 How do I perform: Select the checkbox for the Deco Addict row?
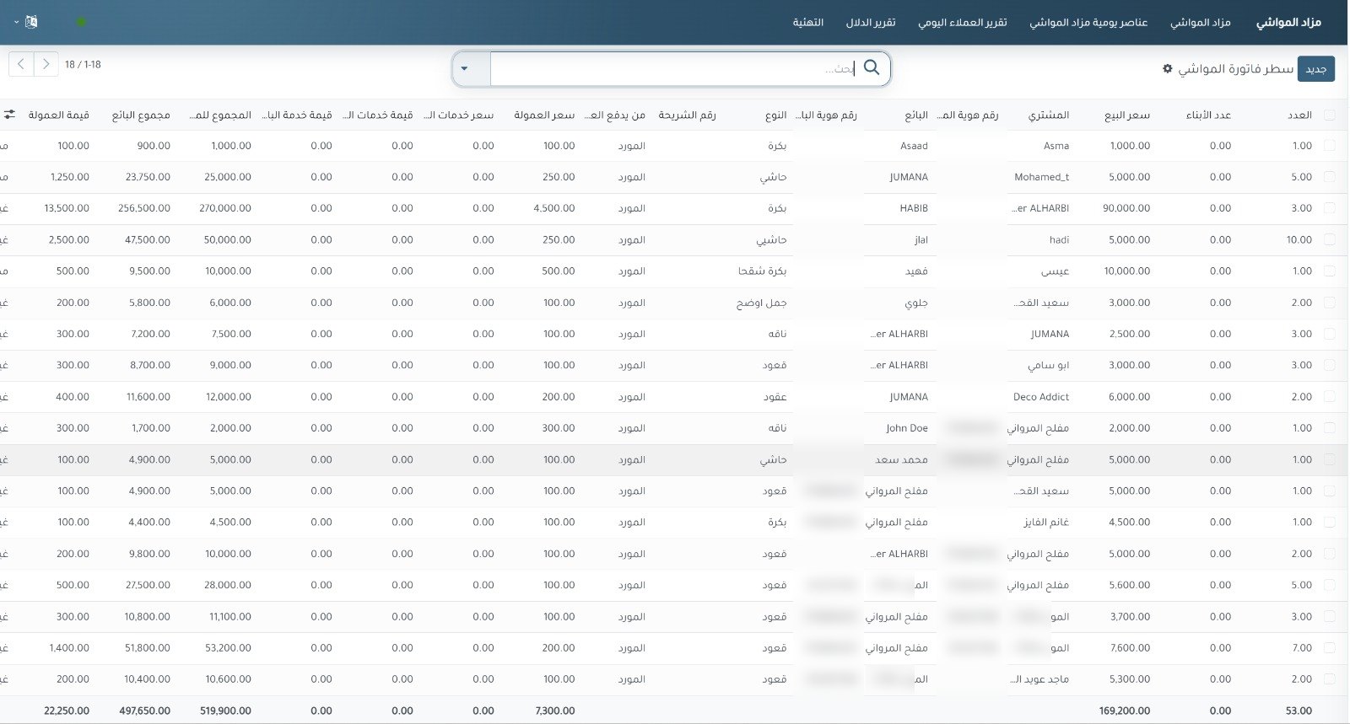point(1330,397)
